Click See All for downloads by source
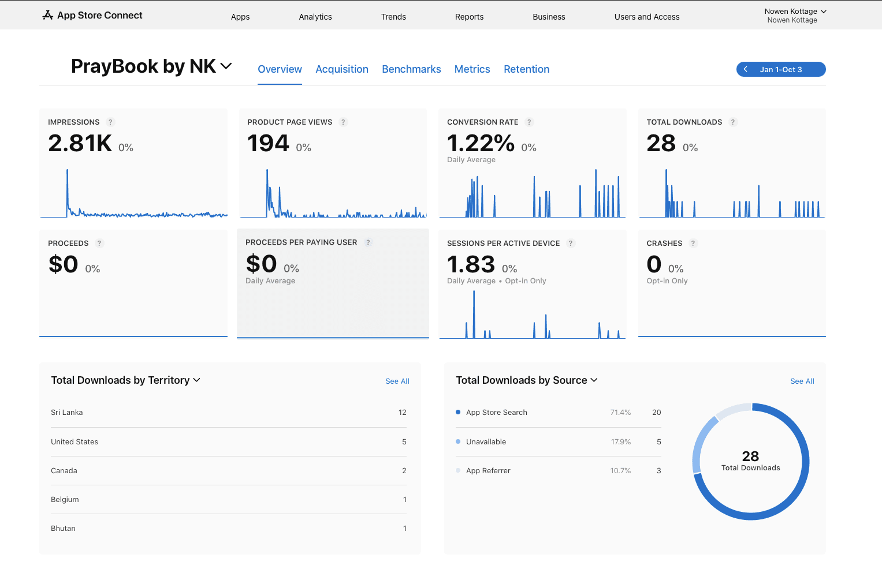This screenshot has width=882, height=569. [x=802, y=381]
